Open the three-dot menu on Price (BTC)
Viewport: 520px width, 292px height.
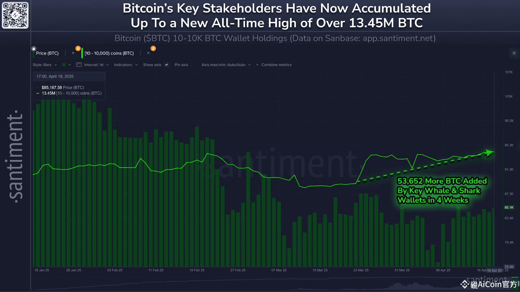(65, 53)
